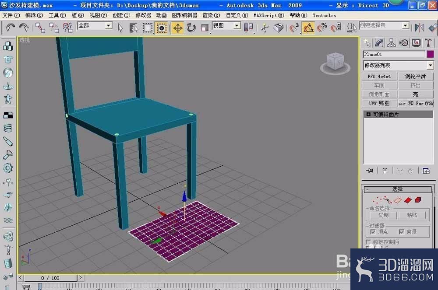Click the Plane01 object name field
The width and height of the screenshot is (438, 290).
394,54
